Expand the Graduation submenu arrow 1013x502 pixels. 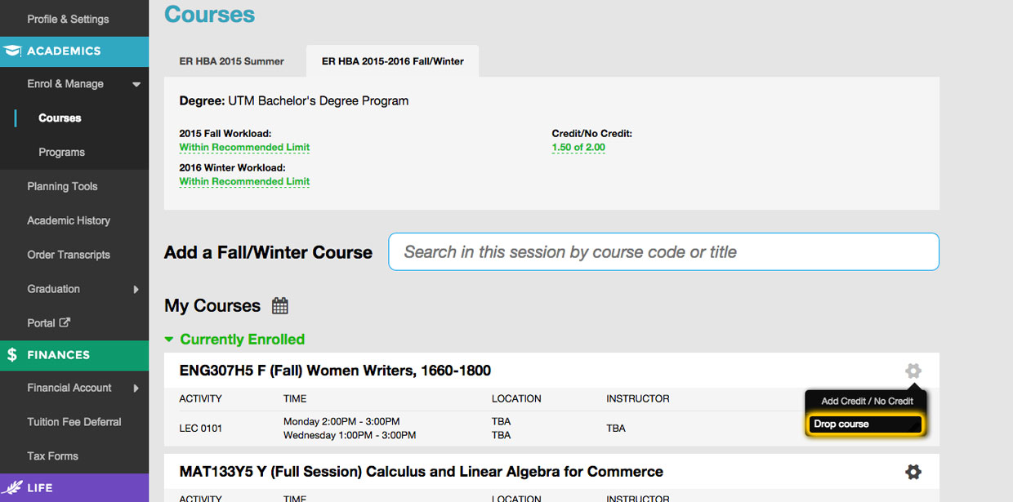pos(136,289)
